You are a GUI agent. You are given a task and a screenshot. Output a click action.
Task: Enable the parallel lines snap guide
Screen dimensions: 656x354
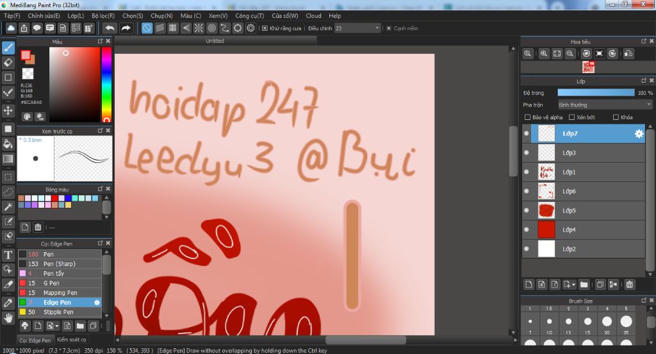[160, 28]
